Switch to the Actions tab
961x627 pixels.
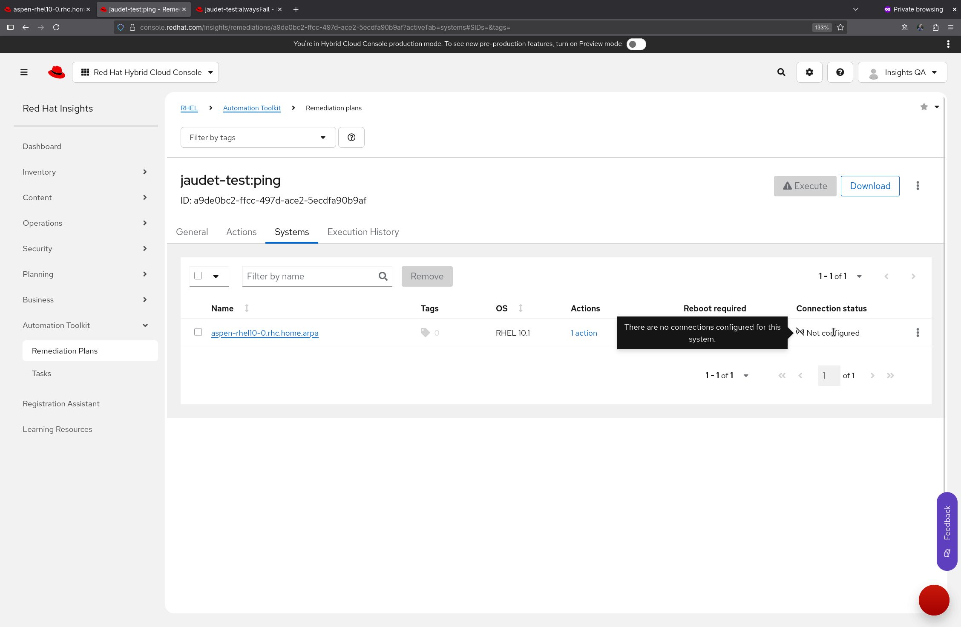point(241,232)
